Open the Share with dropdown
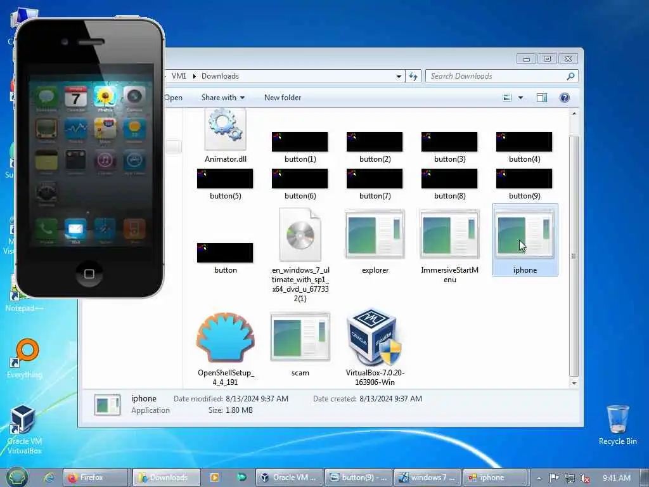 pyautogui.click(x=222, y=98)
